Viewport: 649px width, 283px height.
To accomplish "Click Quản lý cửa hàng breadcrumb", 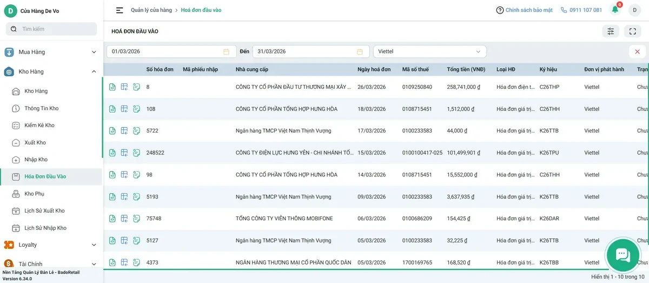I will [151, 10].
